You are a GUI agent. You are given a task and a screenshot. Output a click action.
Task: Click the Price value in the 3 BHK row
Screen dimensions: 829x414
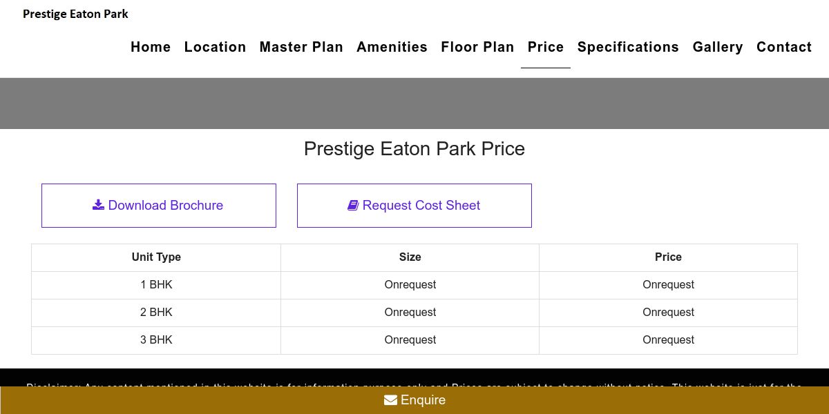[x=668, y=340]
